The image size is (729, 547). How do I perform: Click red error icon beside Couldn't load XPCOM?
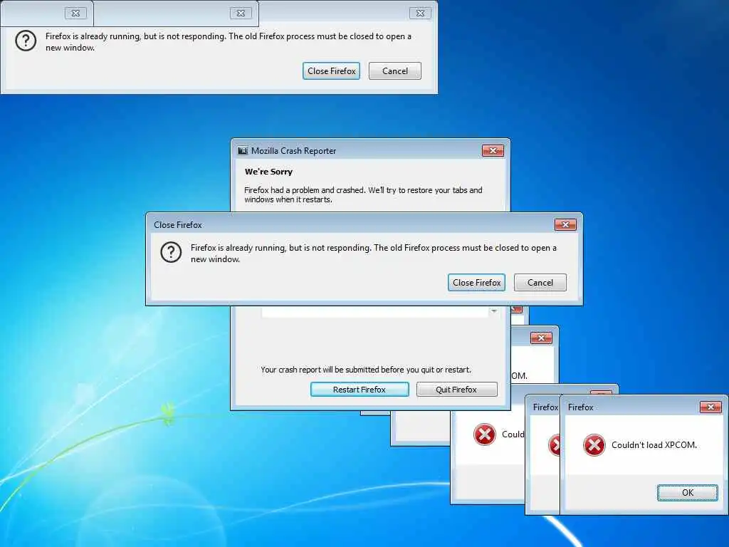point(594,445)
